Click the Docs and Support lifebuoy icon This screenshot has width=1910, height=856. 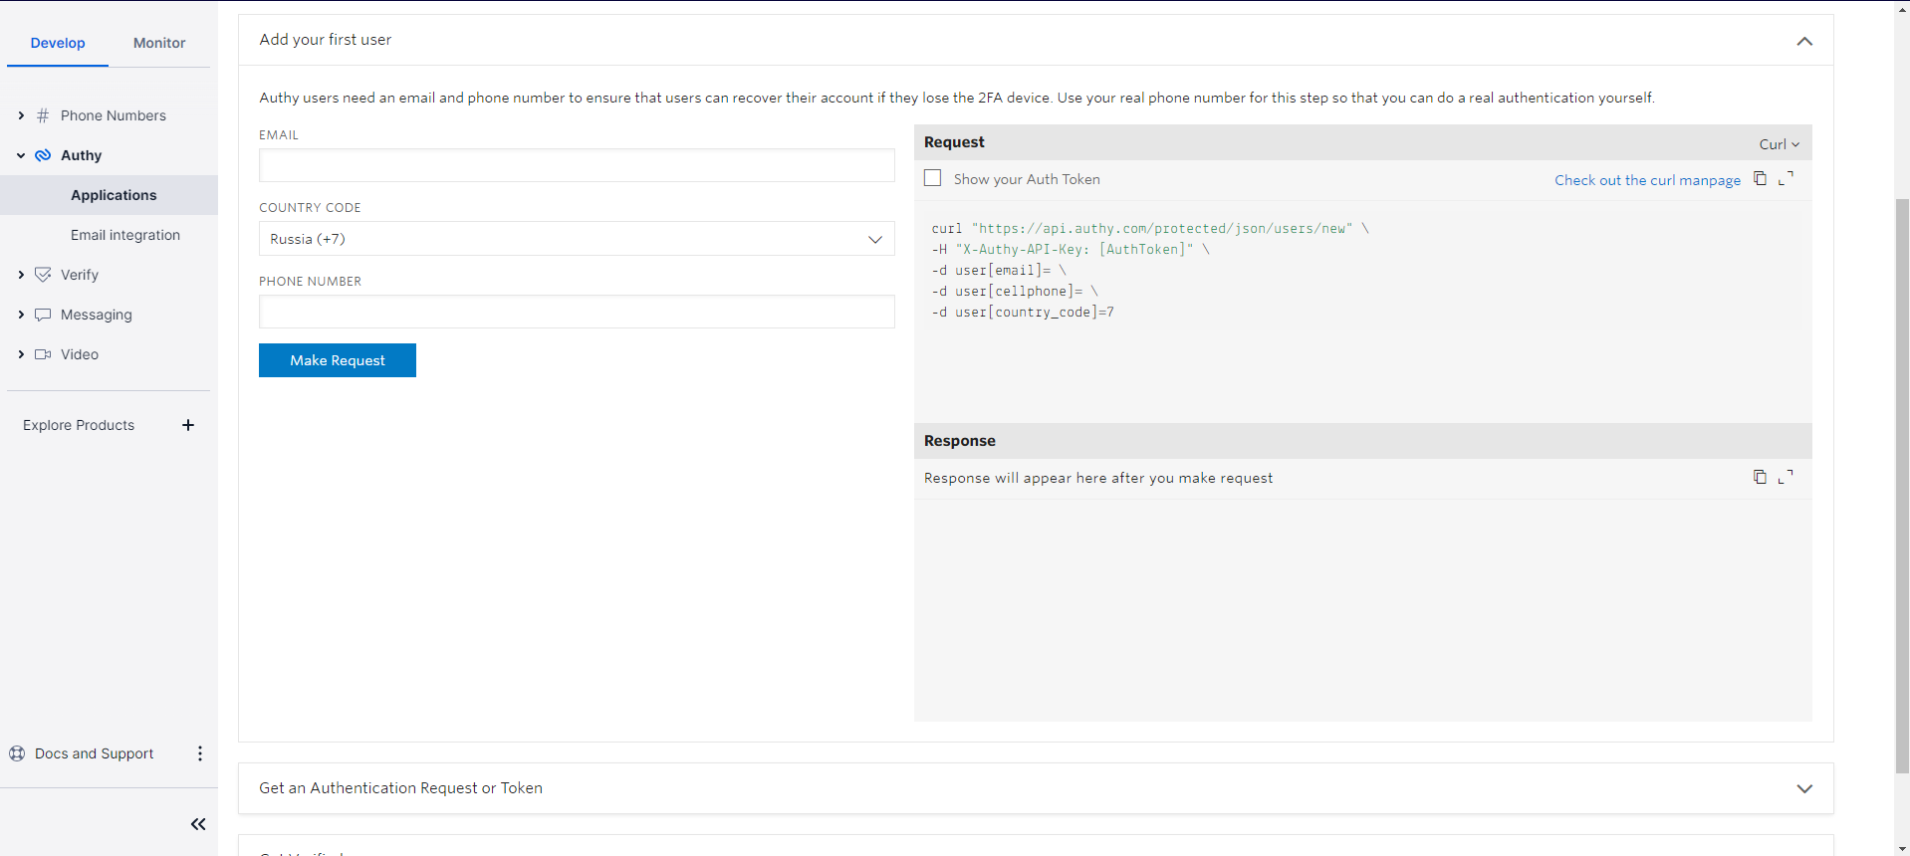17,753
